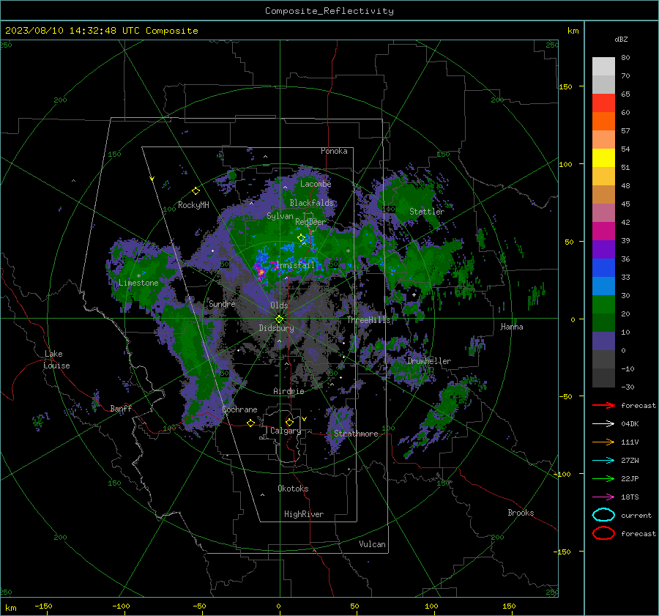Click the Innisfail city label
This screenshot has height=616, width=659.
(x=296, y=265)
